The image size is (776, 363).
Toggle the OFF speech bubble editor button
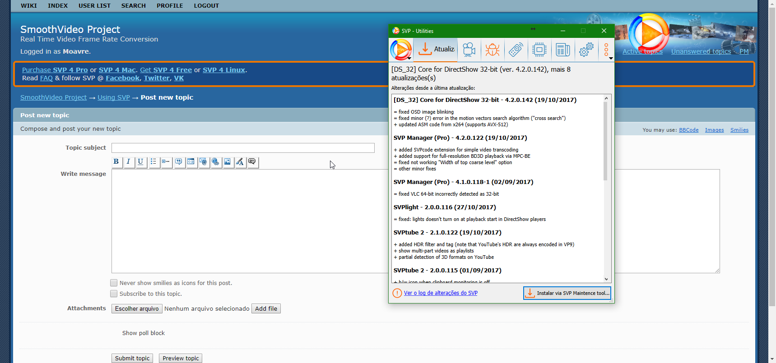click(x=252, y=162)
